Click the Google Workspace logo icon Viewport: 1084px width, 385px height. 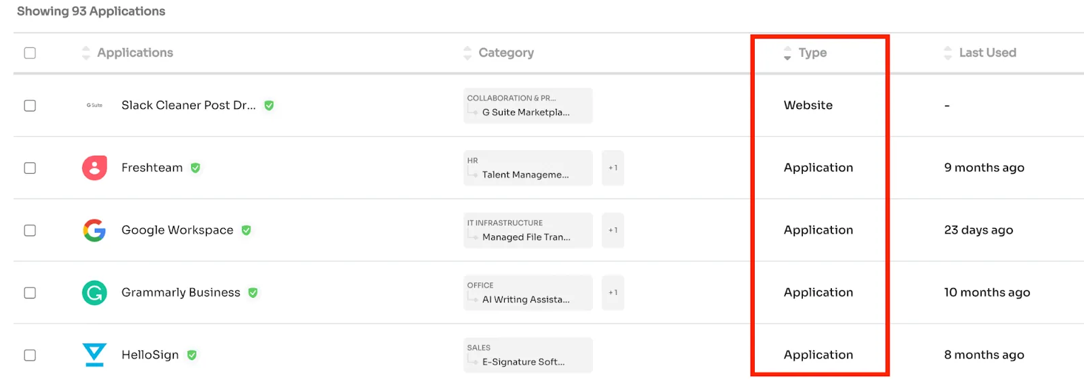coord(94,230)
